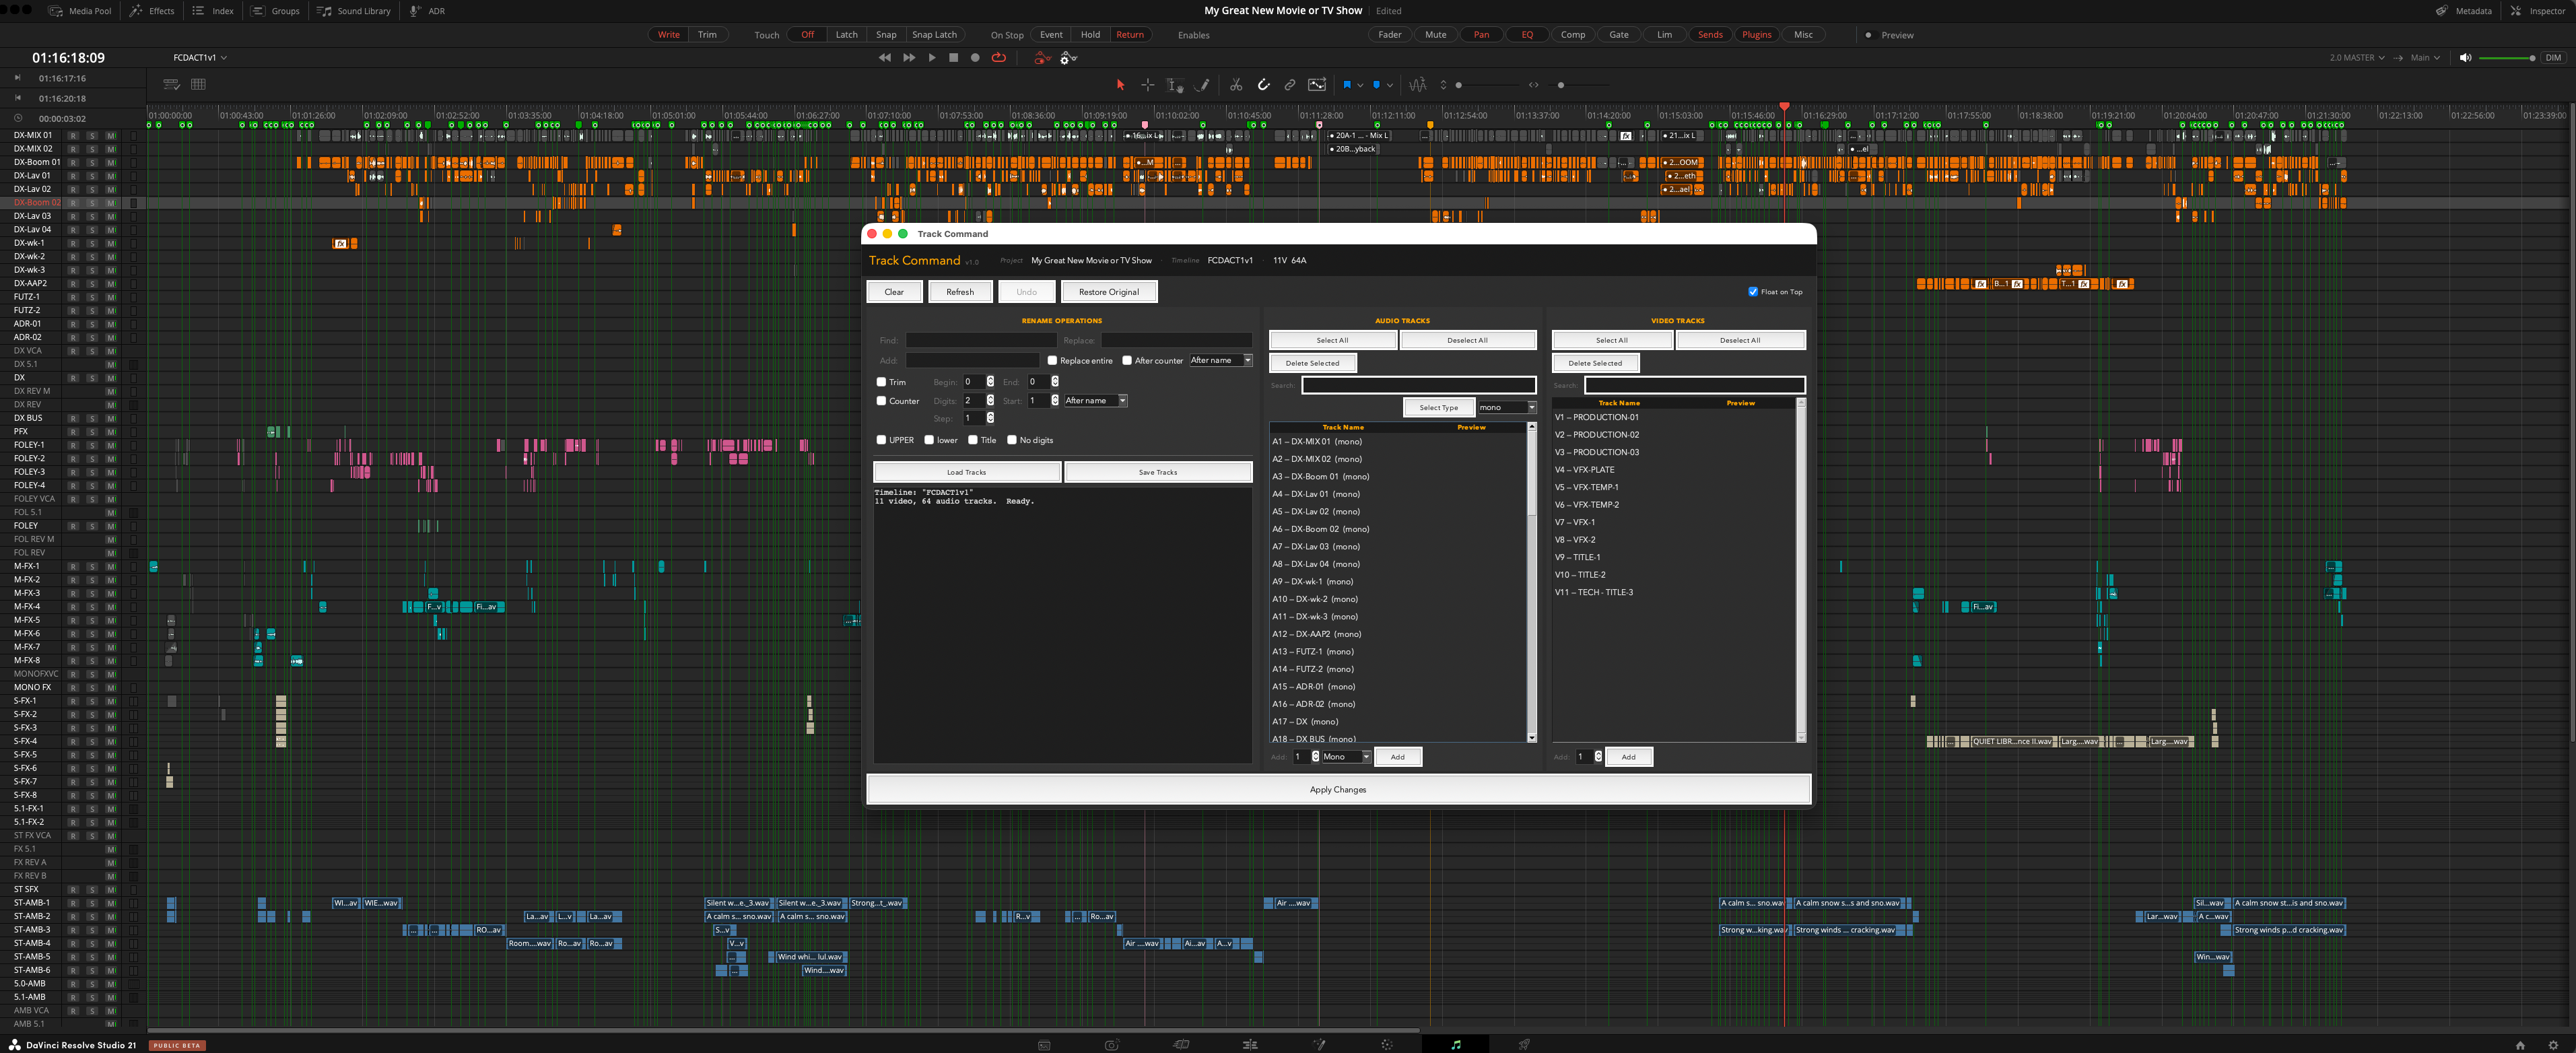
Task: Click the waveform transient detection icon
Action: click(1418, 85)
